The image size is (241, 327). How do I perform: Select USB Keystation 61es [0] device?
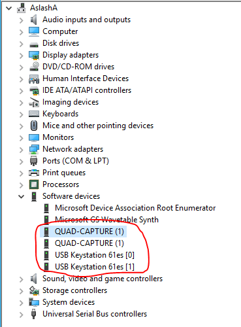point(95,255)
